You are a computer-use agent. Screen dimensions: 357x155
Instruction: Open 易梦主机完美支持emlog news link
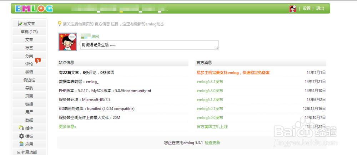[233, 73]
